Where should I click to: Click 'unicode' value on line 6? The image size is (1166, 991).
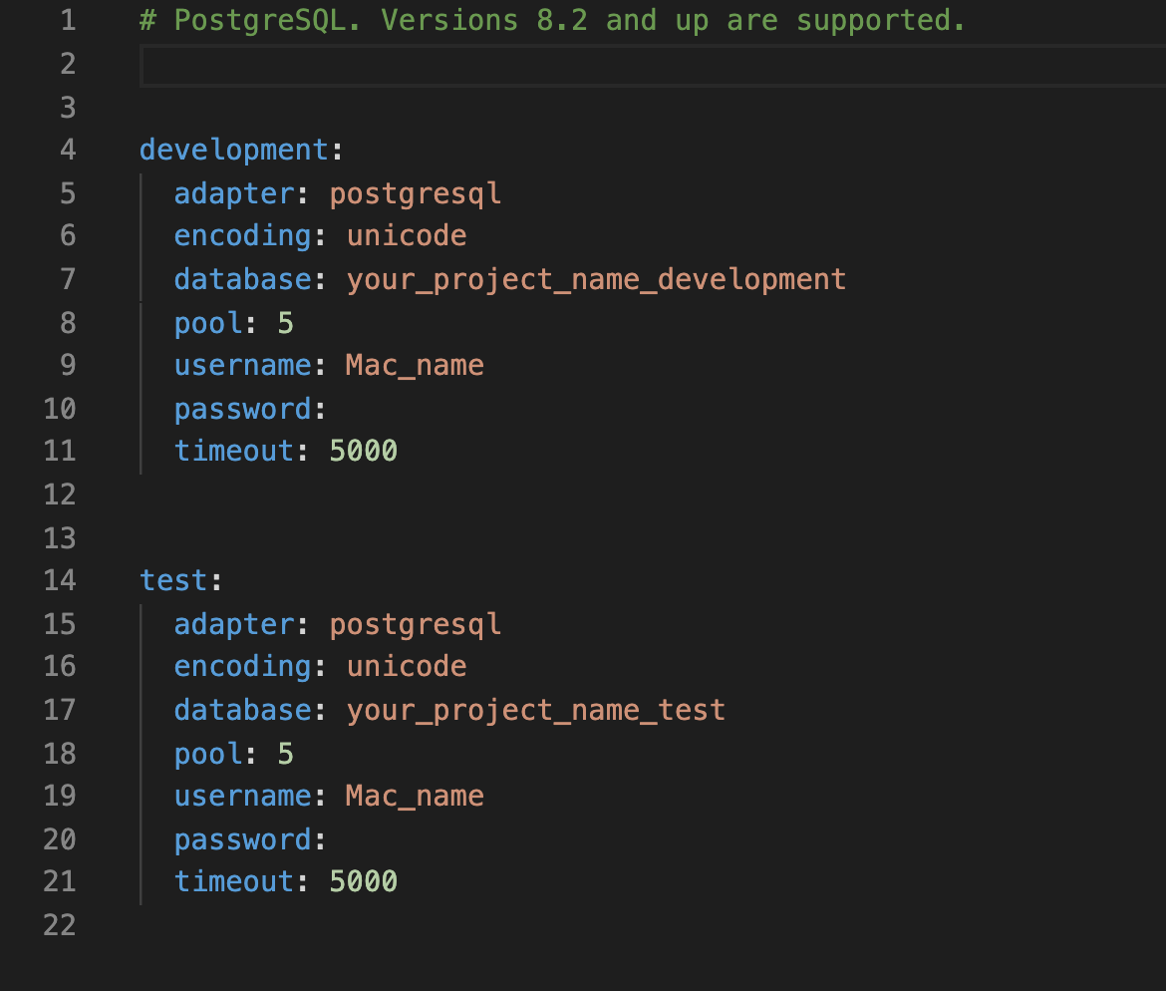(407, 236)
